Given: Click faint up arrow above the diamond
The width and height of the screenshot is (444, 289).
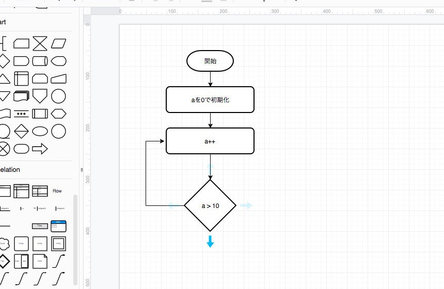Looking at the screenshot, I should 210,169.
